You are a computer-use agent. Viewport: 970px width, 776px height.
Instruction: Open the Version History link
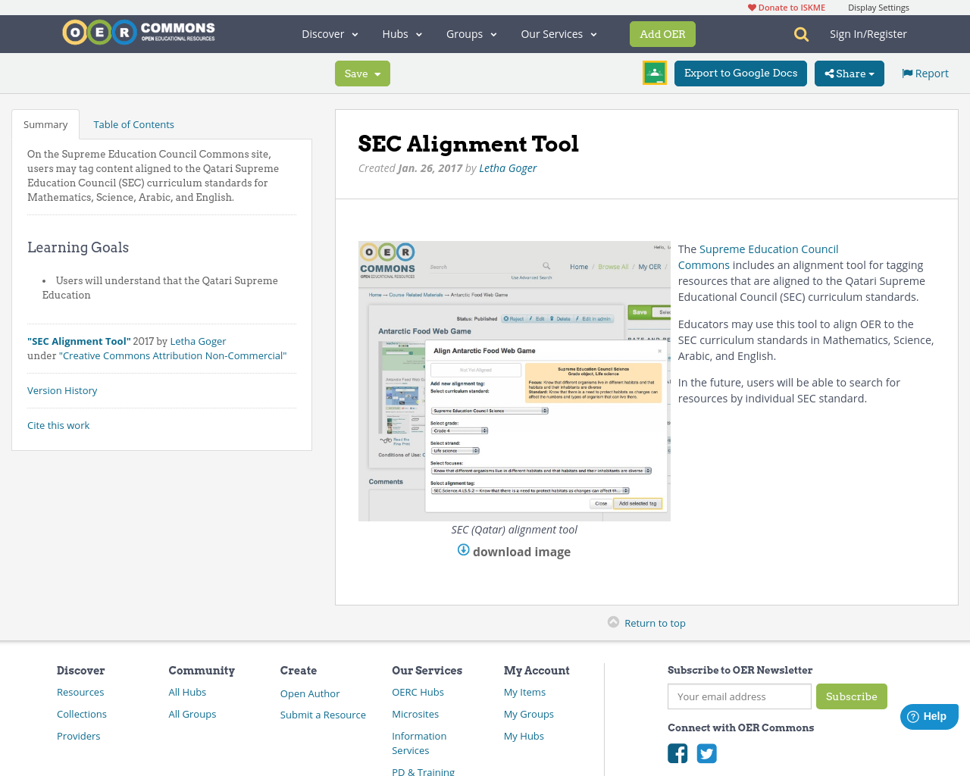click(62, 390)
